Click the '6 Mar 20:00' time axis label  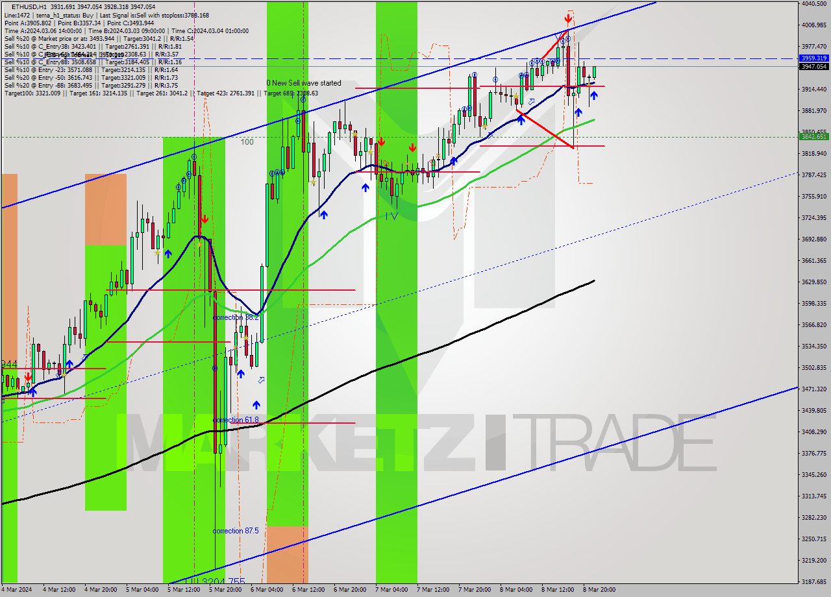[350, 590]
